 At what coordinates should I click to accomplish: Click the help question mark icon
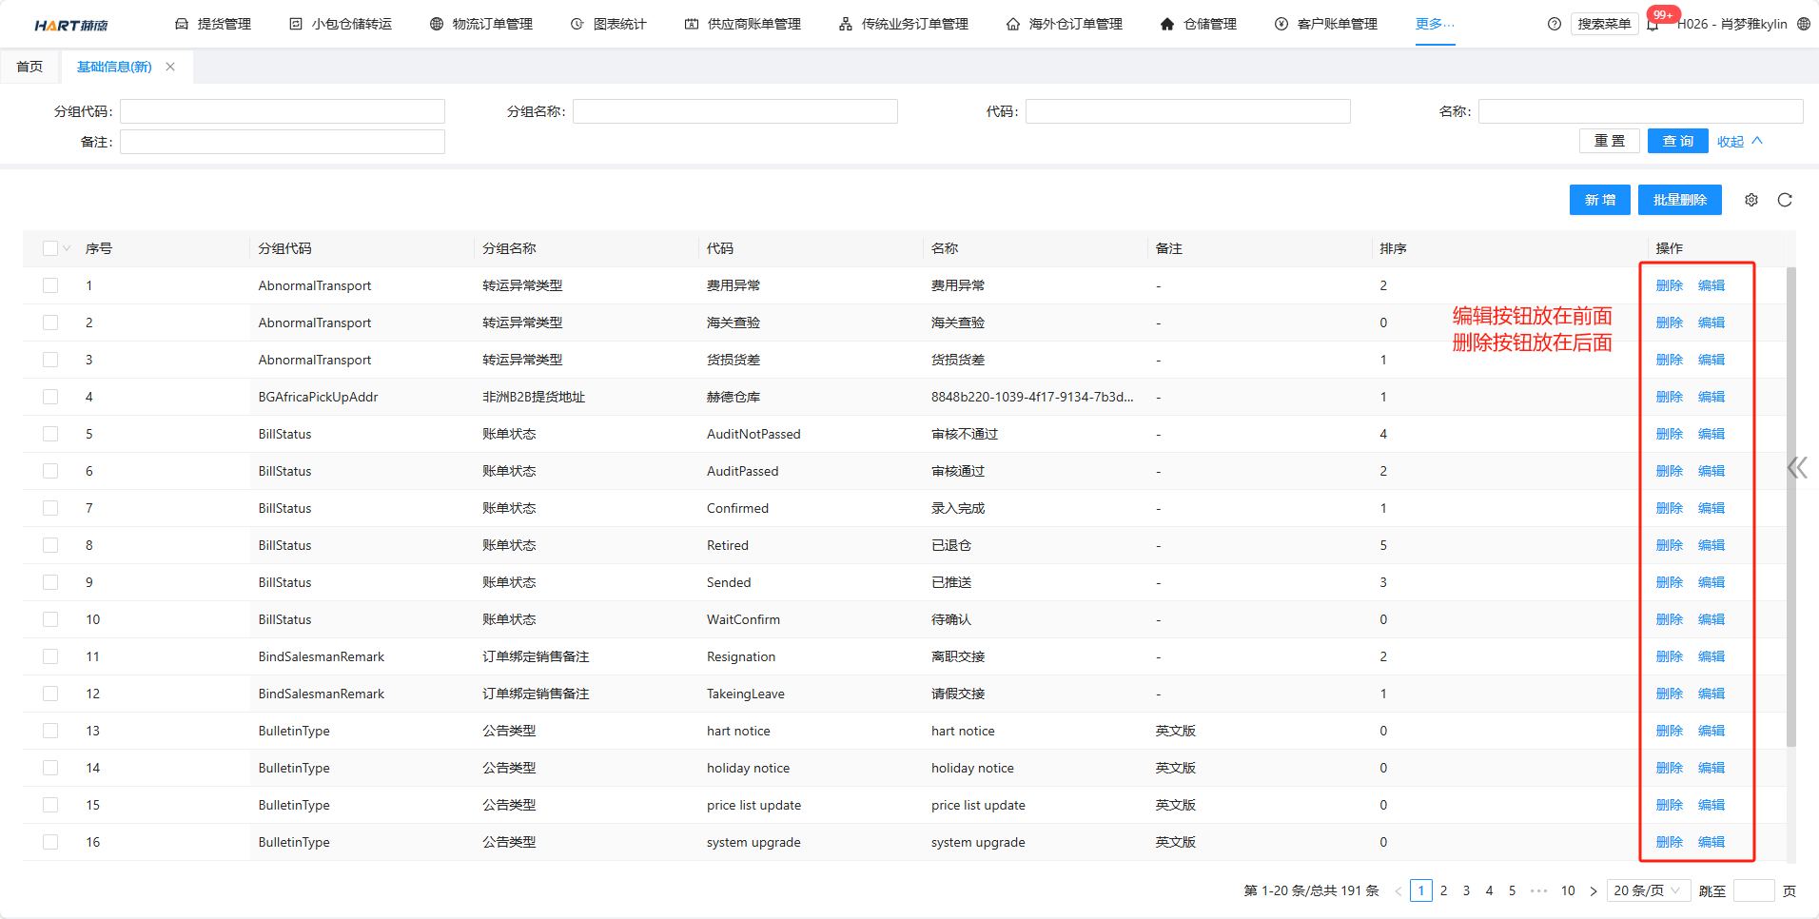pyautogui.click(x=1555, y=24)
